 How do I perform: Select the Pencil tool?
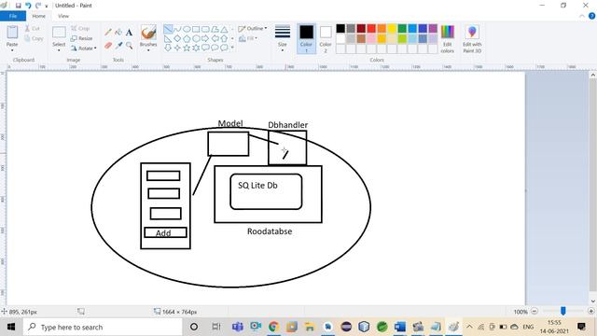point(108,33)
